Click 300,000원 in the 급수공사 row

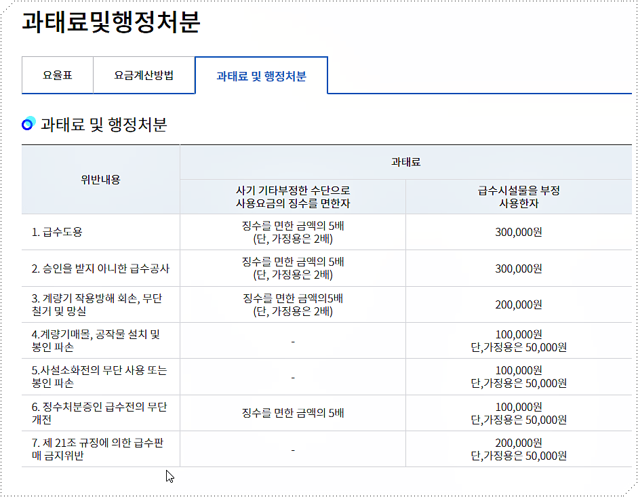click(x=519, y=269)
